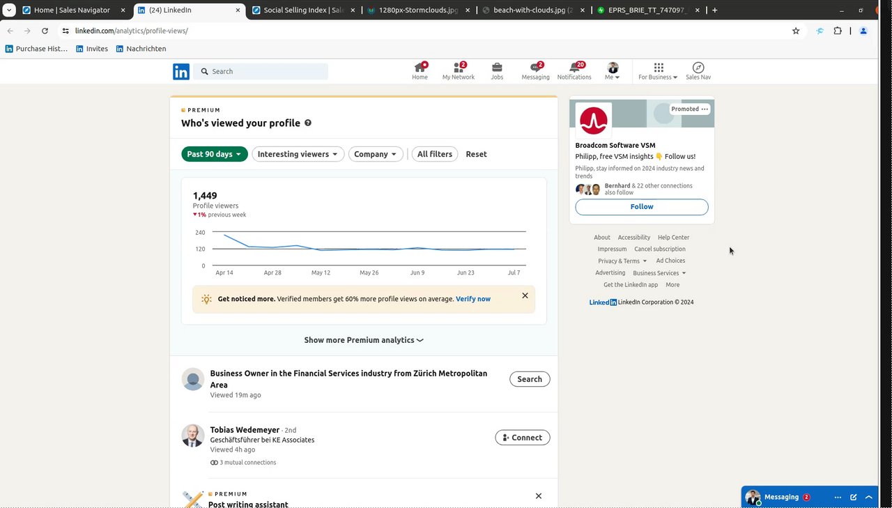This screenshot has height=508, width=892.
Task: Expand Show more Premium analytics
Action: click(364, 340)
